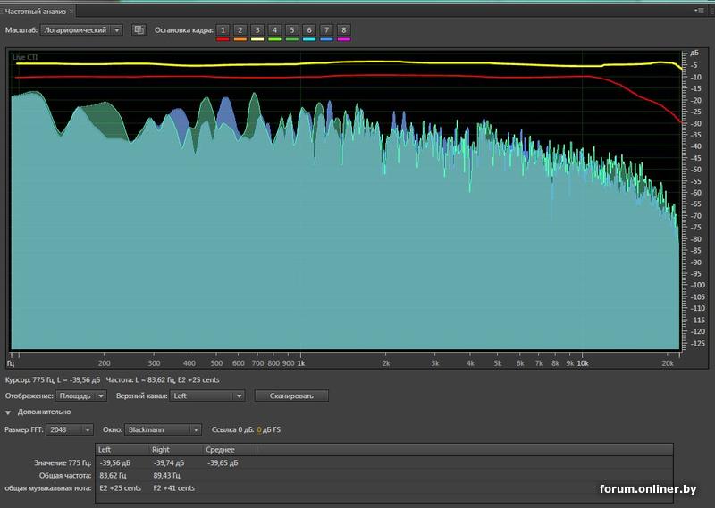Open the Отображение dropdown showing Площадь
The image size is (715, 508).
81,396
